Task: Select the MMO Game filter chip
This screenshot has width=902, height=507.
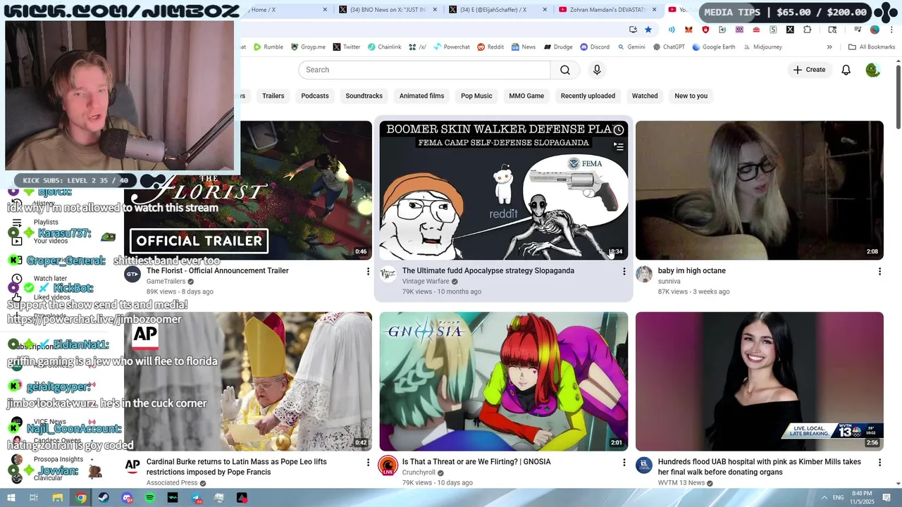Action: click(526, 96)
